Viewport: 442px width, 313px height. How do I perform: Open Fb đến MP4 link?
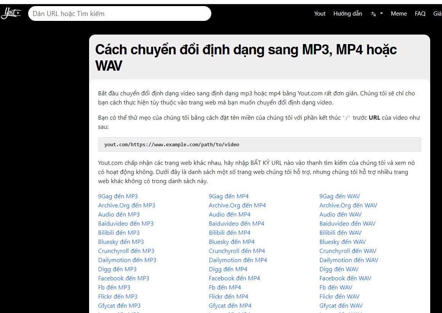(x=225, y=288)
